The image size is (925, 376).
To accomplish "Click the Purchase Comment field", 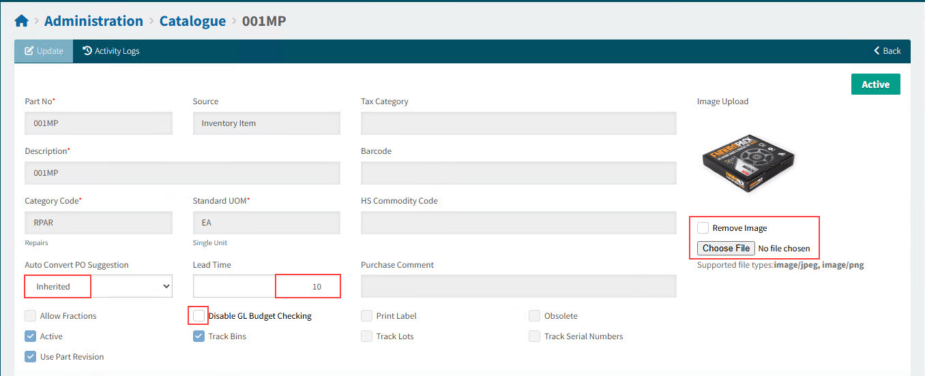I will coord(518,287).
